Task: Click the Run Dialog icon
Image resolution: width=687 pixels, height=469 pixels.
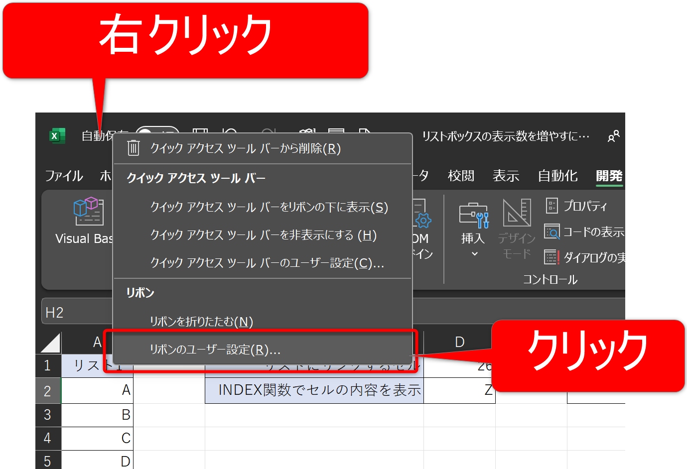Action: point(552,257)
